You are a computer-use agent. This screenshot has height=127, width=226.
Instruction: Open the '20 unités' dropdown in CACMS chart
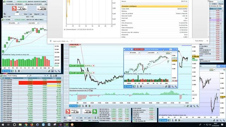(x=14, y=23)
